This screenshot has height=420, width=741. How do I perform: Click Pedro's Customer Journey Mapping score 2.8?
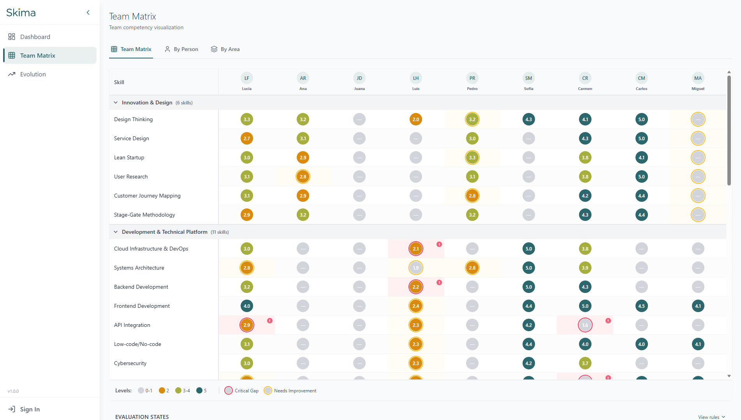pos(472,196)
